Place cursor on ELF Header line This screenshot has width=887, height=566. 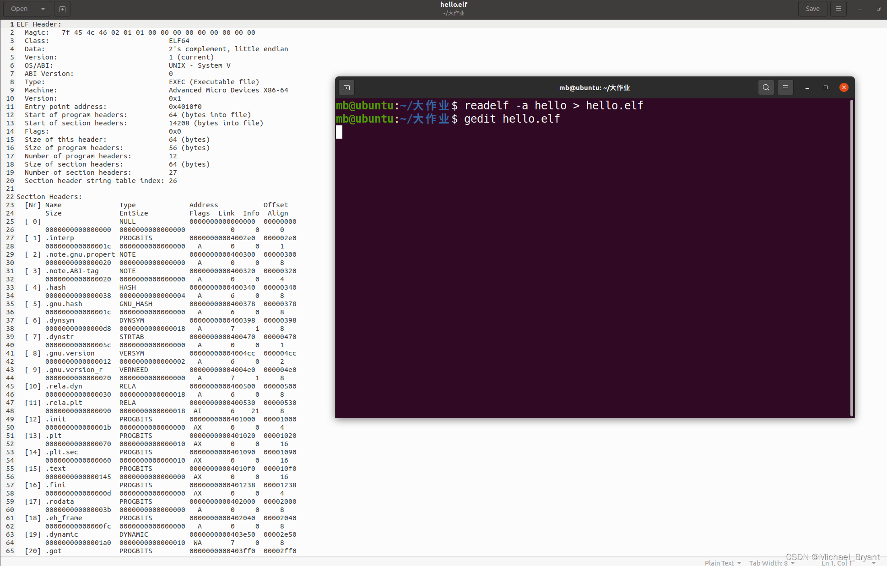(x=39, y=24)
